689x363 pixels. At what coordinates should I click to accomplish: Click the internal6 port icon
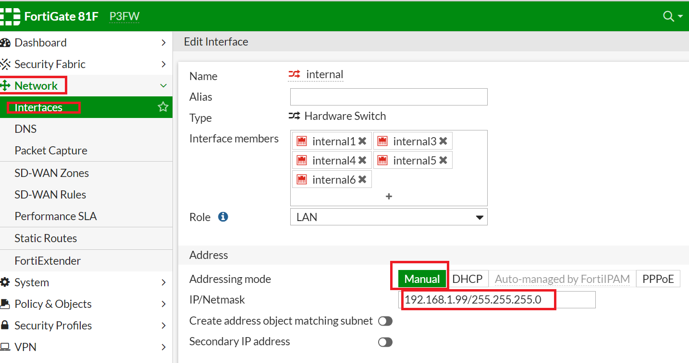302,179
